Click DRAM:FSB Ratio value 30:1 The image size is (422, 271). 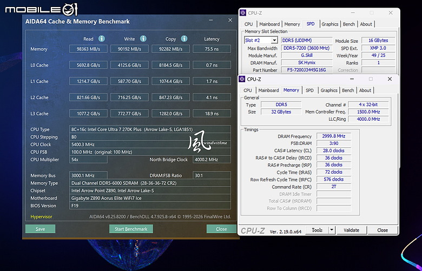(x=212, y=175)
